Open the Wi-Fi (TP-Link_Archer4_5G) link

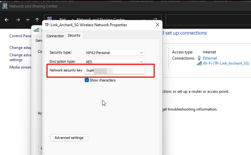click(x=226, y=64)
